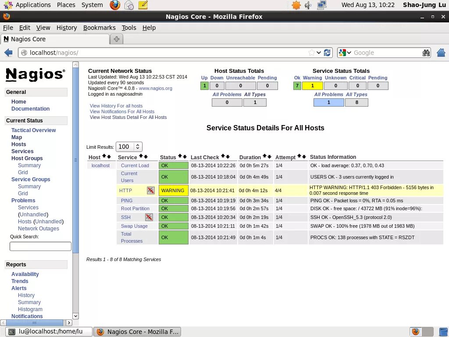Viewport: 449px width, 337px height.
Task: Open Swap Usage service link
Action: [134, 226]
